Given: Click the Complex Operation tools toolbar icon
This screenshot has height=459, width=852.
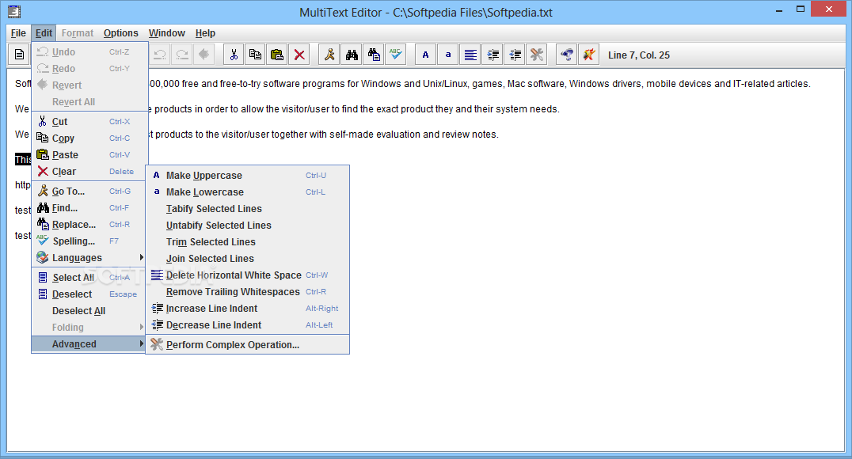Looking at the screenshot, I should [x=537, y=55].
